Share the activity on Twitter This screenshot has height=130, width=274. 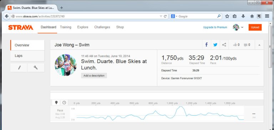click(215, 45)
